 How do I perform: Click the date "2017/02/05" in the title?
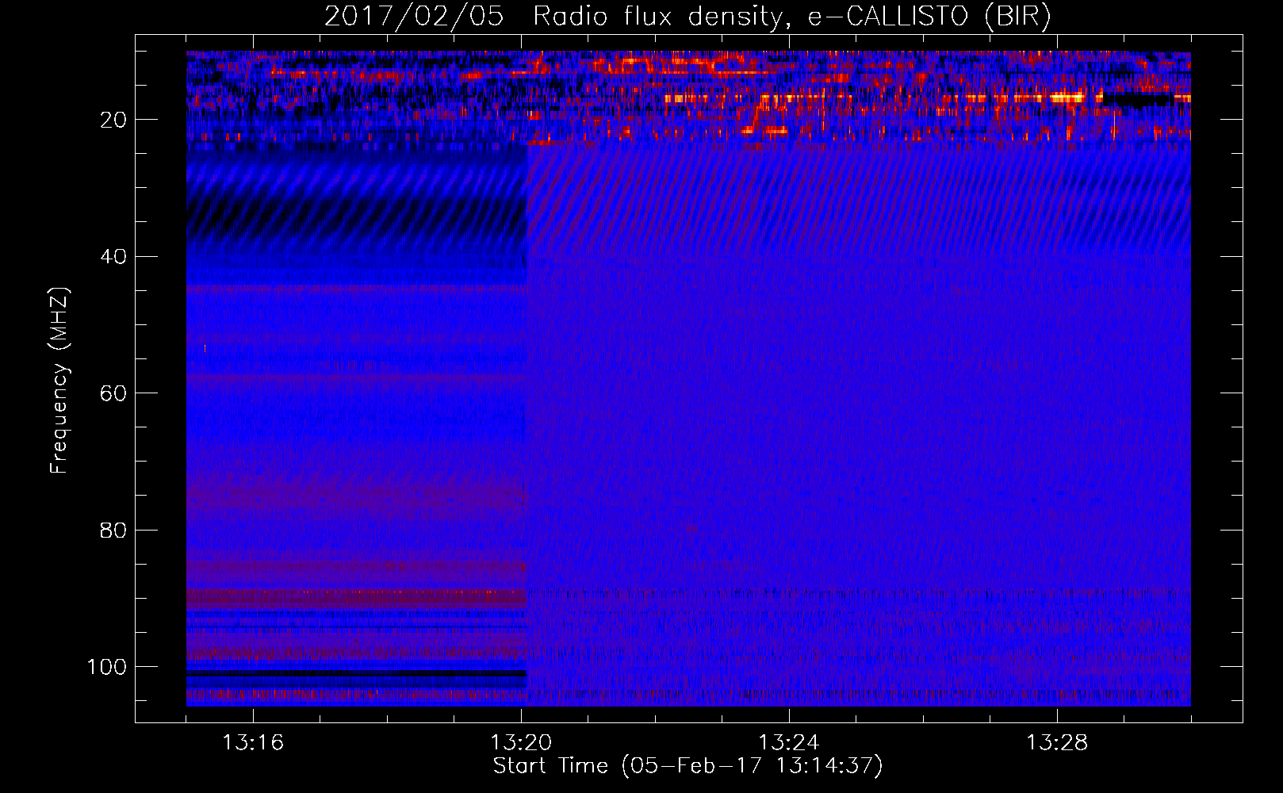point(414,17)
